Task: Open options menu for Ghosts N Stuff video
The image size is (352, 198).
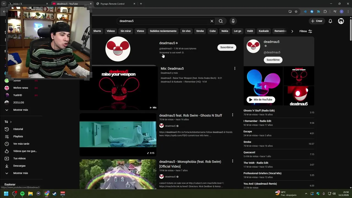Action: pyautogui.click(x=232, y=115)
